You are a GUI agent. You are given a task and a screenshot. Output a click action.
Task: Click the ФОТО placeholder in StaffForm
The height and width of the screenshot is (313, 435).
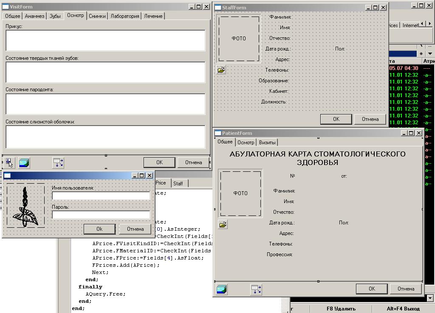[239, 38]
